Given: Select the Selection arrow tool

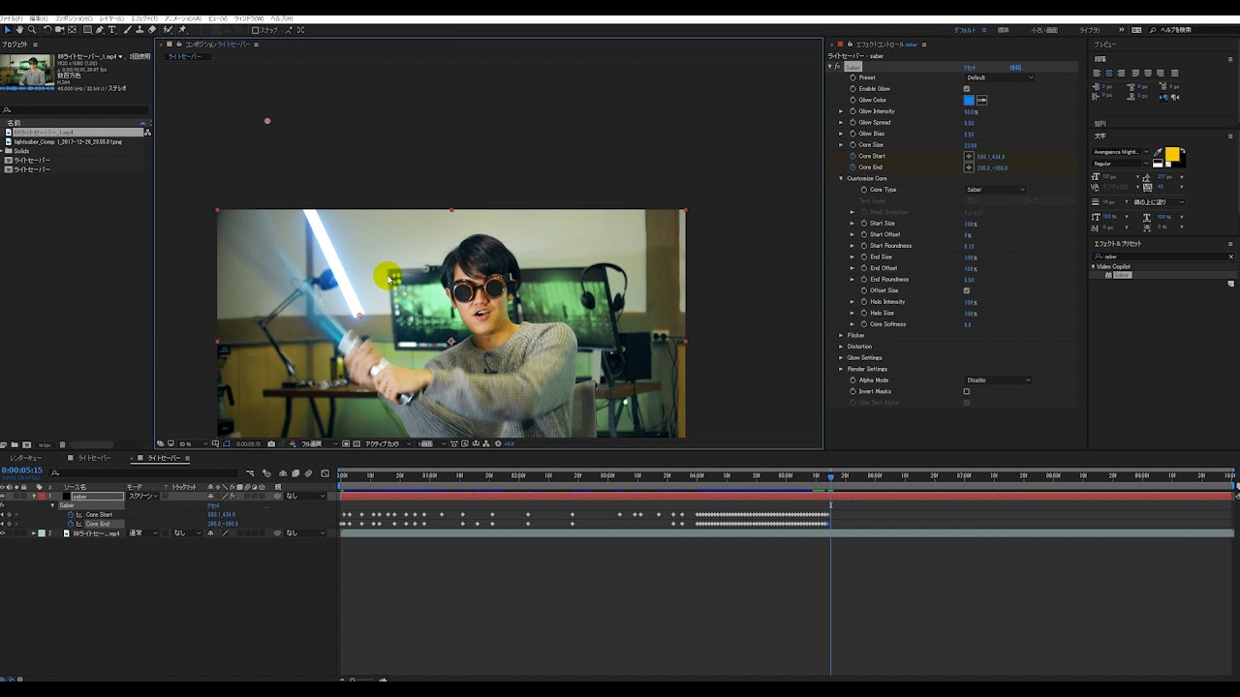Looking at the screenshot, I should click(x=8, y=30).
